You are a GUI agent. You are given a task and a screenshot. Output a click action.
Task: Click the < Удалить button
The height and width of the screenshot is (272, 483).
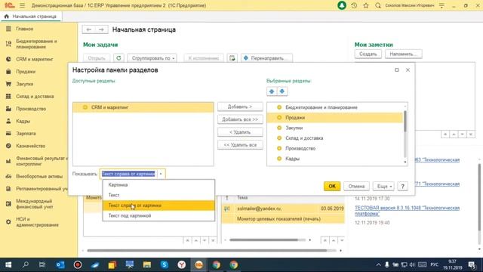pyautogui.click(x=240, y=132)
